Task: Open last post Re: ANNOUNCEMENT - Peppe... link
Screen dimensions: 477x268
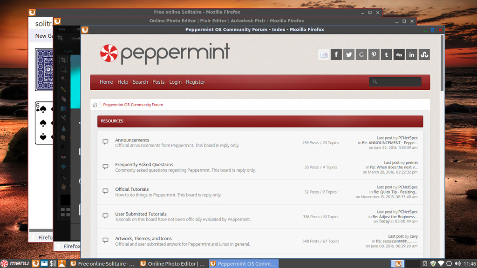Action: coord(390,143)
